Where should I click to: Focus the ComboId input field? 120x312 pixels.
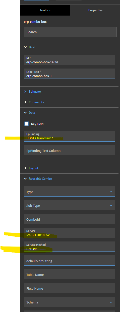click(x=69, y=219)
